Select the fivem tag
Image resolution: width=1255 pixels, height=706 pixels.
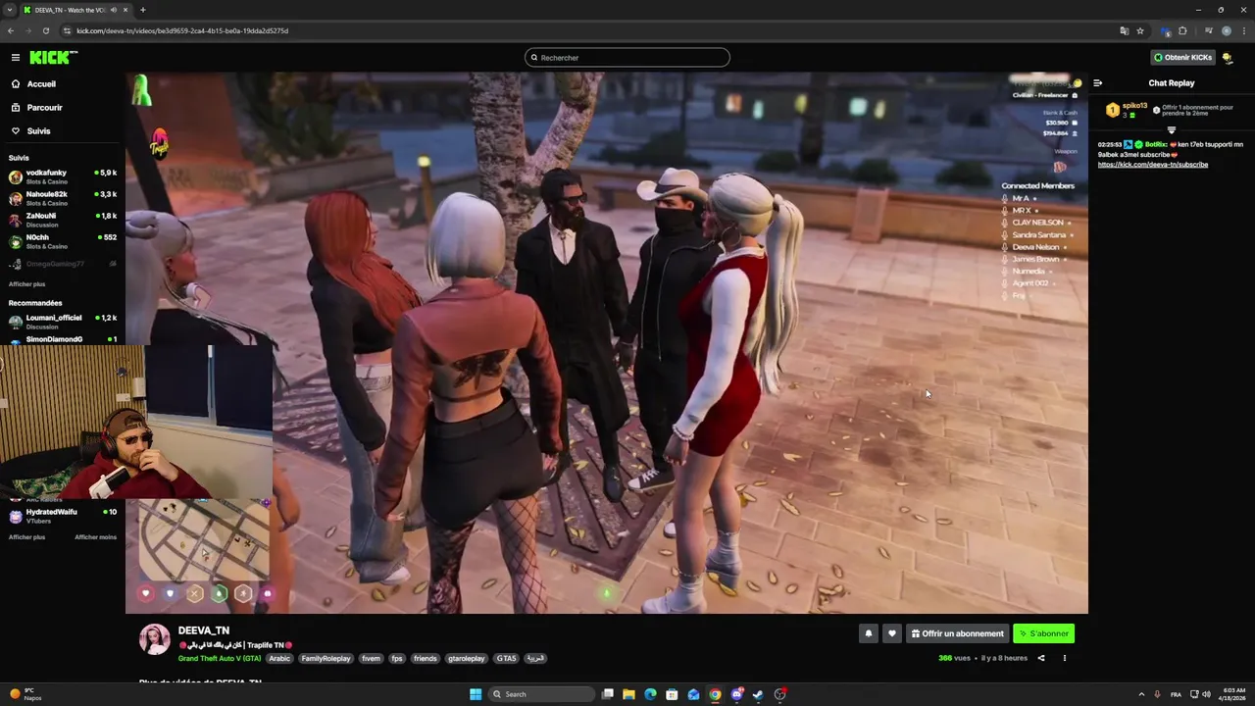click(371, 659)
